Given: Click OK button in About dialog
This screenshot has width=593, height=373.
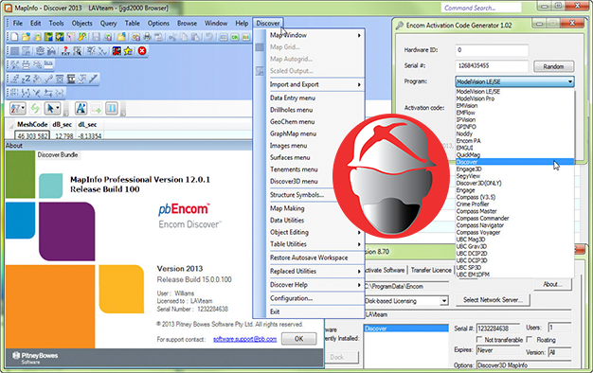Looking at the screenshot, I should [x=298, y=339].
